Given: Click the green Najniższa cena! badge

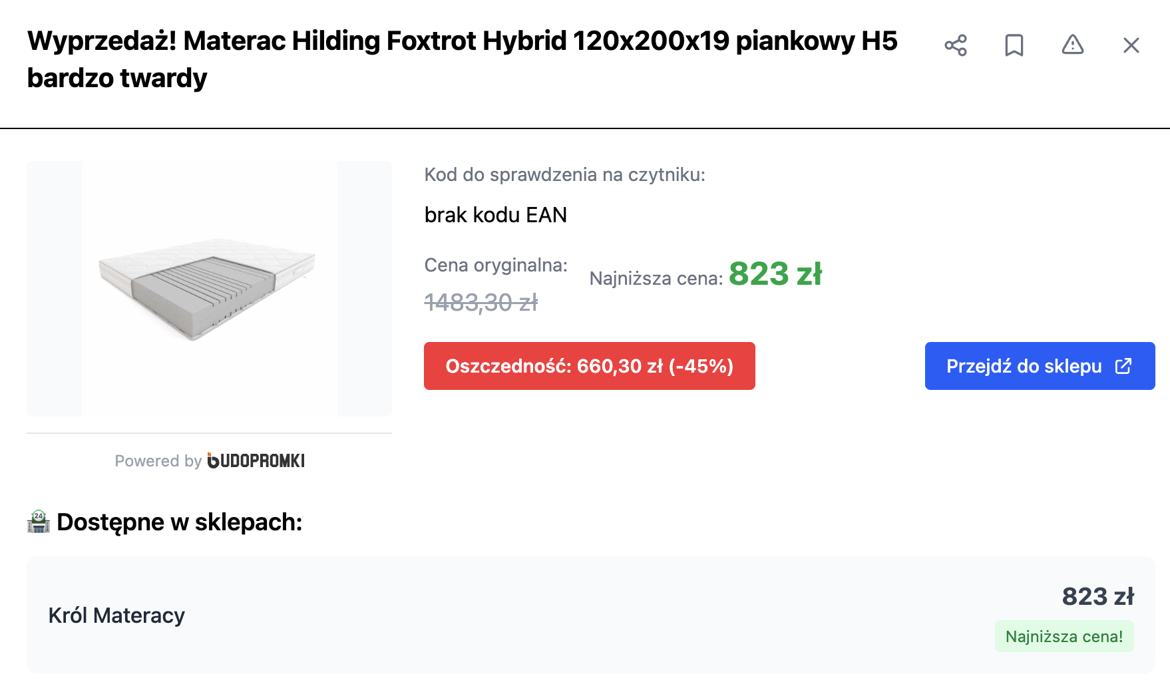Looking at the screenshot, I should tap(1064, 637).
